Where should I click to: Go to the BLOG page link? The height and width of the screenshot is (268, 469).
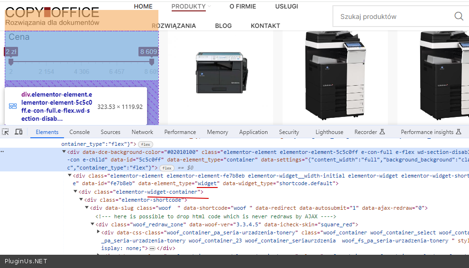(x=223, y=26)
